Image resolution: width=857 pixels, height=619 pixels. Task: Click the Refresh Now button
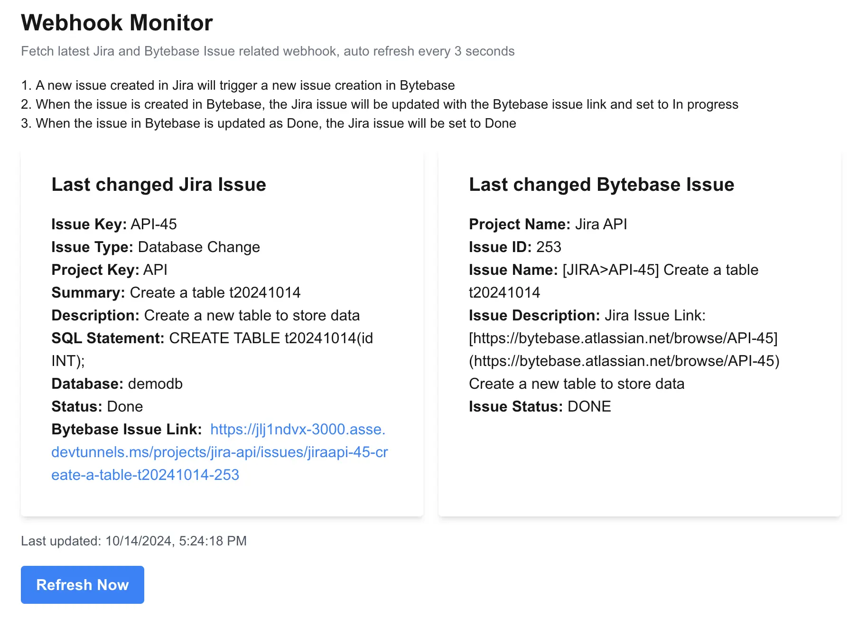click(83, 585)
